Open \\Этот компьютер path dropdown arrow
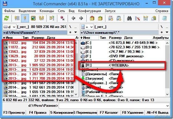Screen dimensions: 173x119 82,33
